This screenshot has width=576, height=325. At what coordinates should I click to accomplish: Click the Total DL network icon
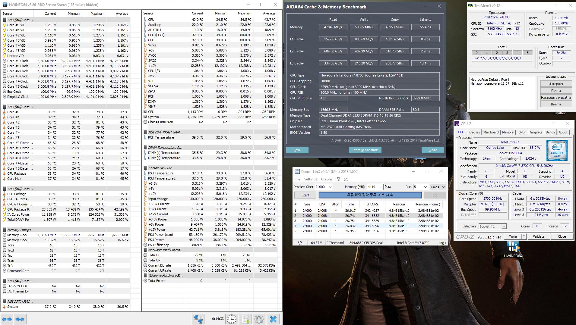pos(145,255)
